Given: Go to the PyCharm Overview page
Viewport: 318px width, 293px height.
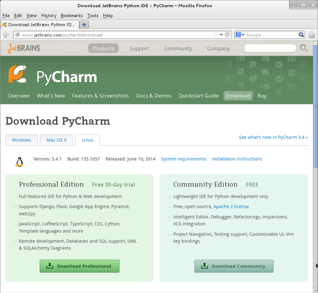Looking at the screenshot, I should tap(19, 96).
